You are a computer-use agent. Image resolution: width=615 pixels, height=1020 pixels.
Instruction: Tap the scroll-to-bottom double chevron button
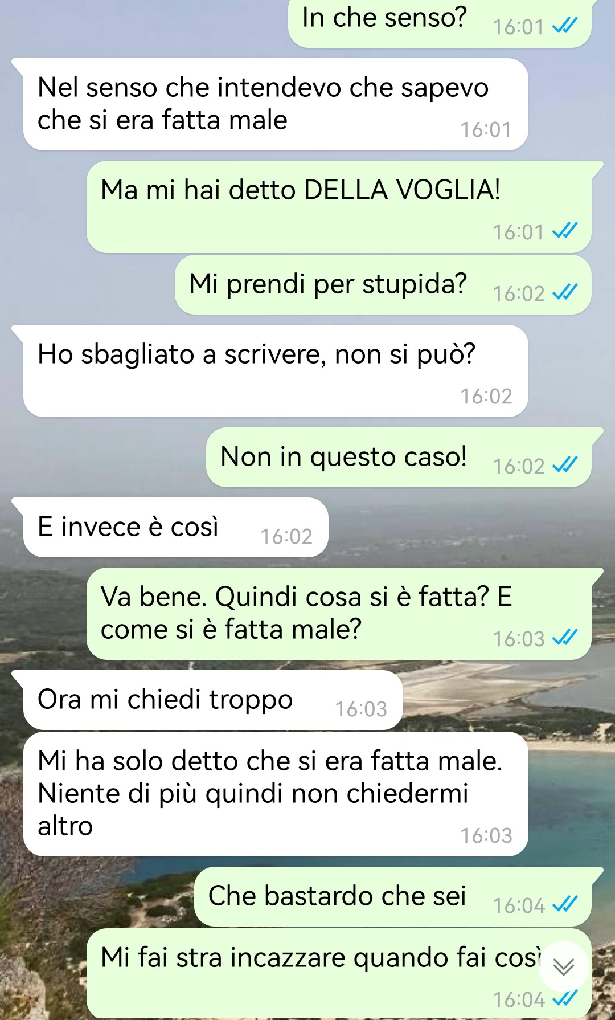pyautogui.click(x=563, y=966)
